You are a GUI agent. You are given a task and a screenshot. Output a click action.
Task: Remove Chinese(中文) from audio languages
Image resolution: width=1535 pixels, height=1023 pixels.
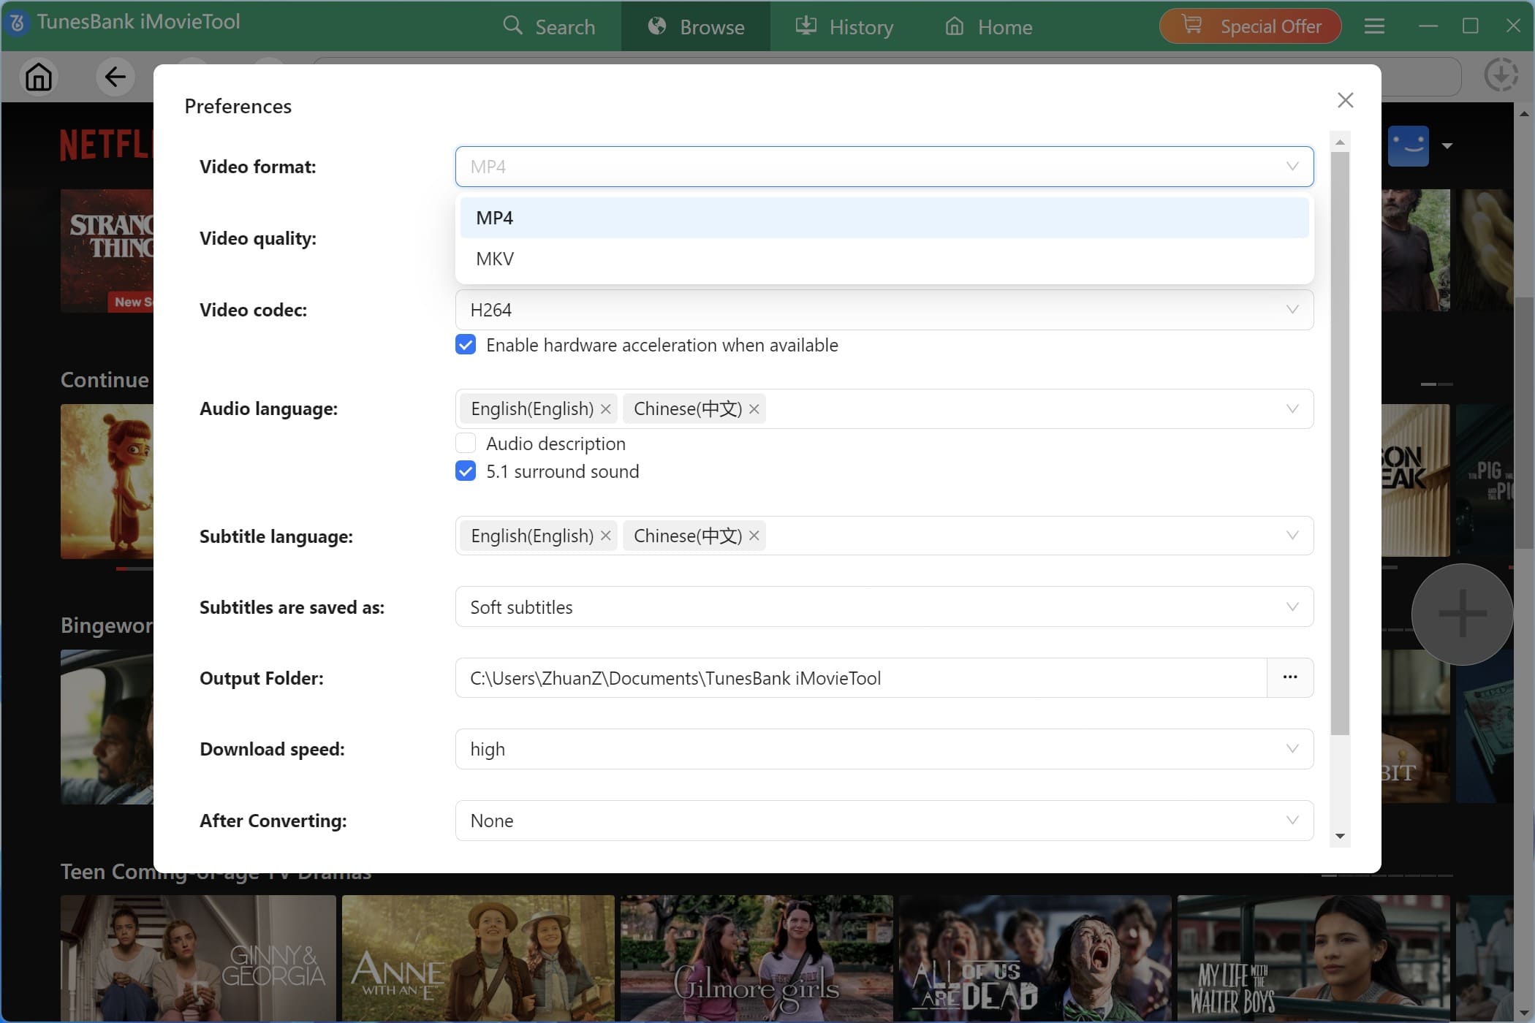pos(754,409)
